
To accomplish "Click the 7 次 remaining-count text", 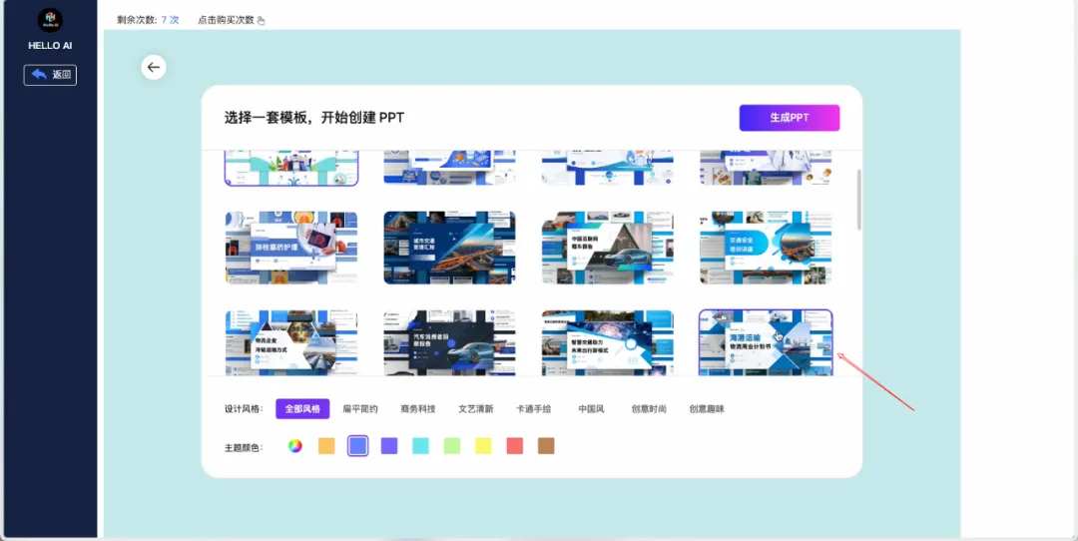I will 170,20.
